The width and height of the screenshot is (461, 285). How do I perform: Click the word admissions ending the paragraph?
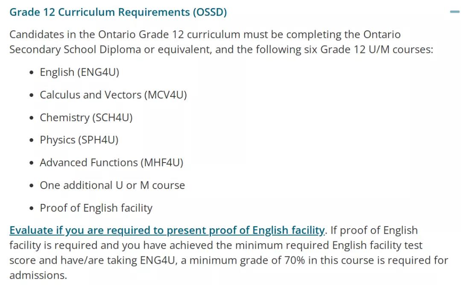tap(38, 276)
